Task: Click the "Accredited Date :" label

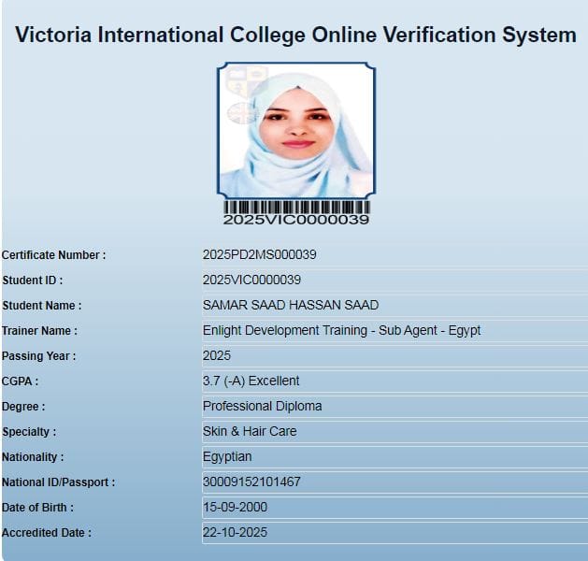Action: pos(47,533)
